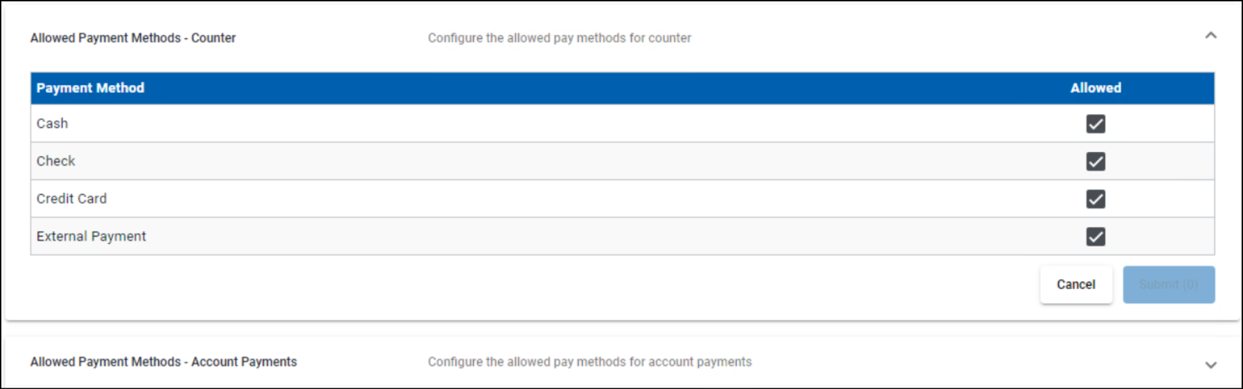The height and width of the screenshot is (389, 1243).
Task: Click the External Payment row label
Action: (x=91, y=237)
